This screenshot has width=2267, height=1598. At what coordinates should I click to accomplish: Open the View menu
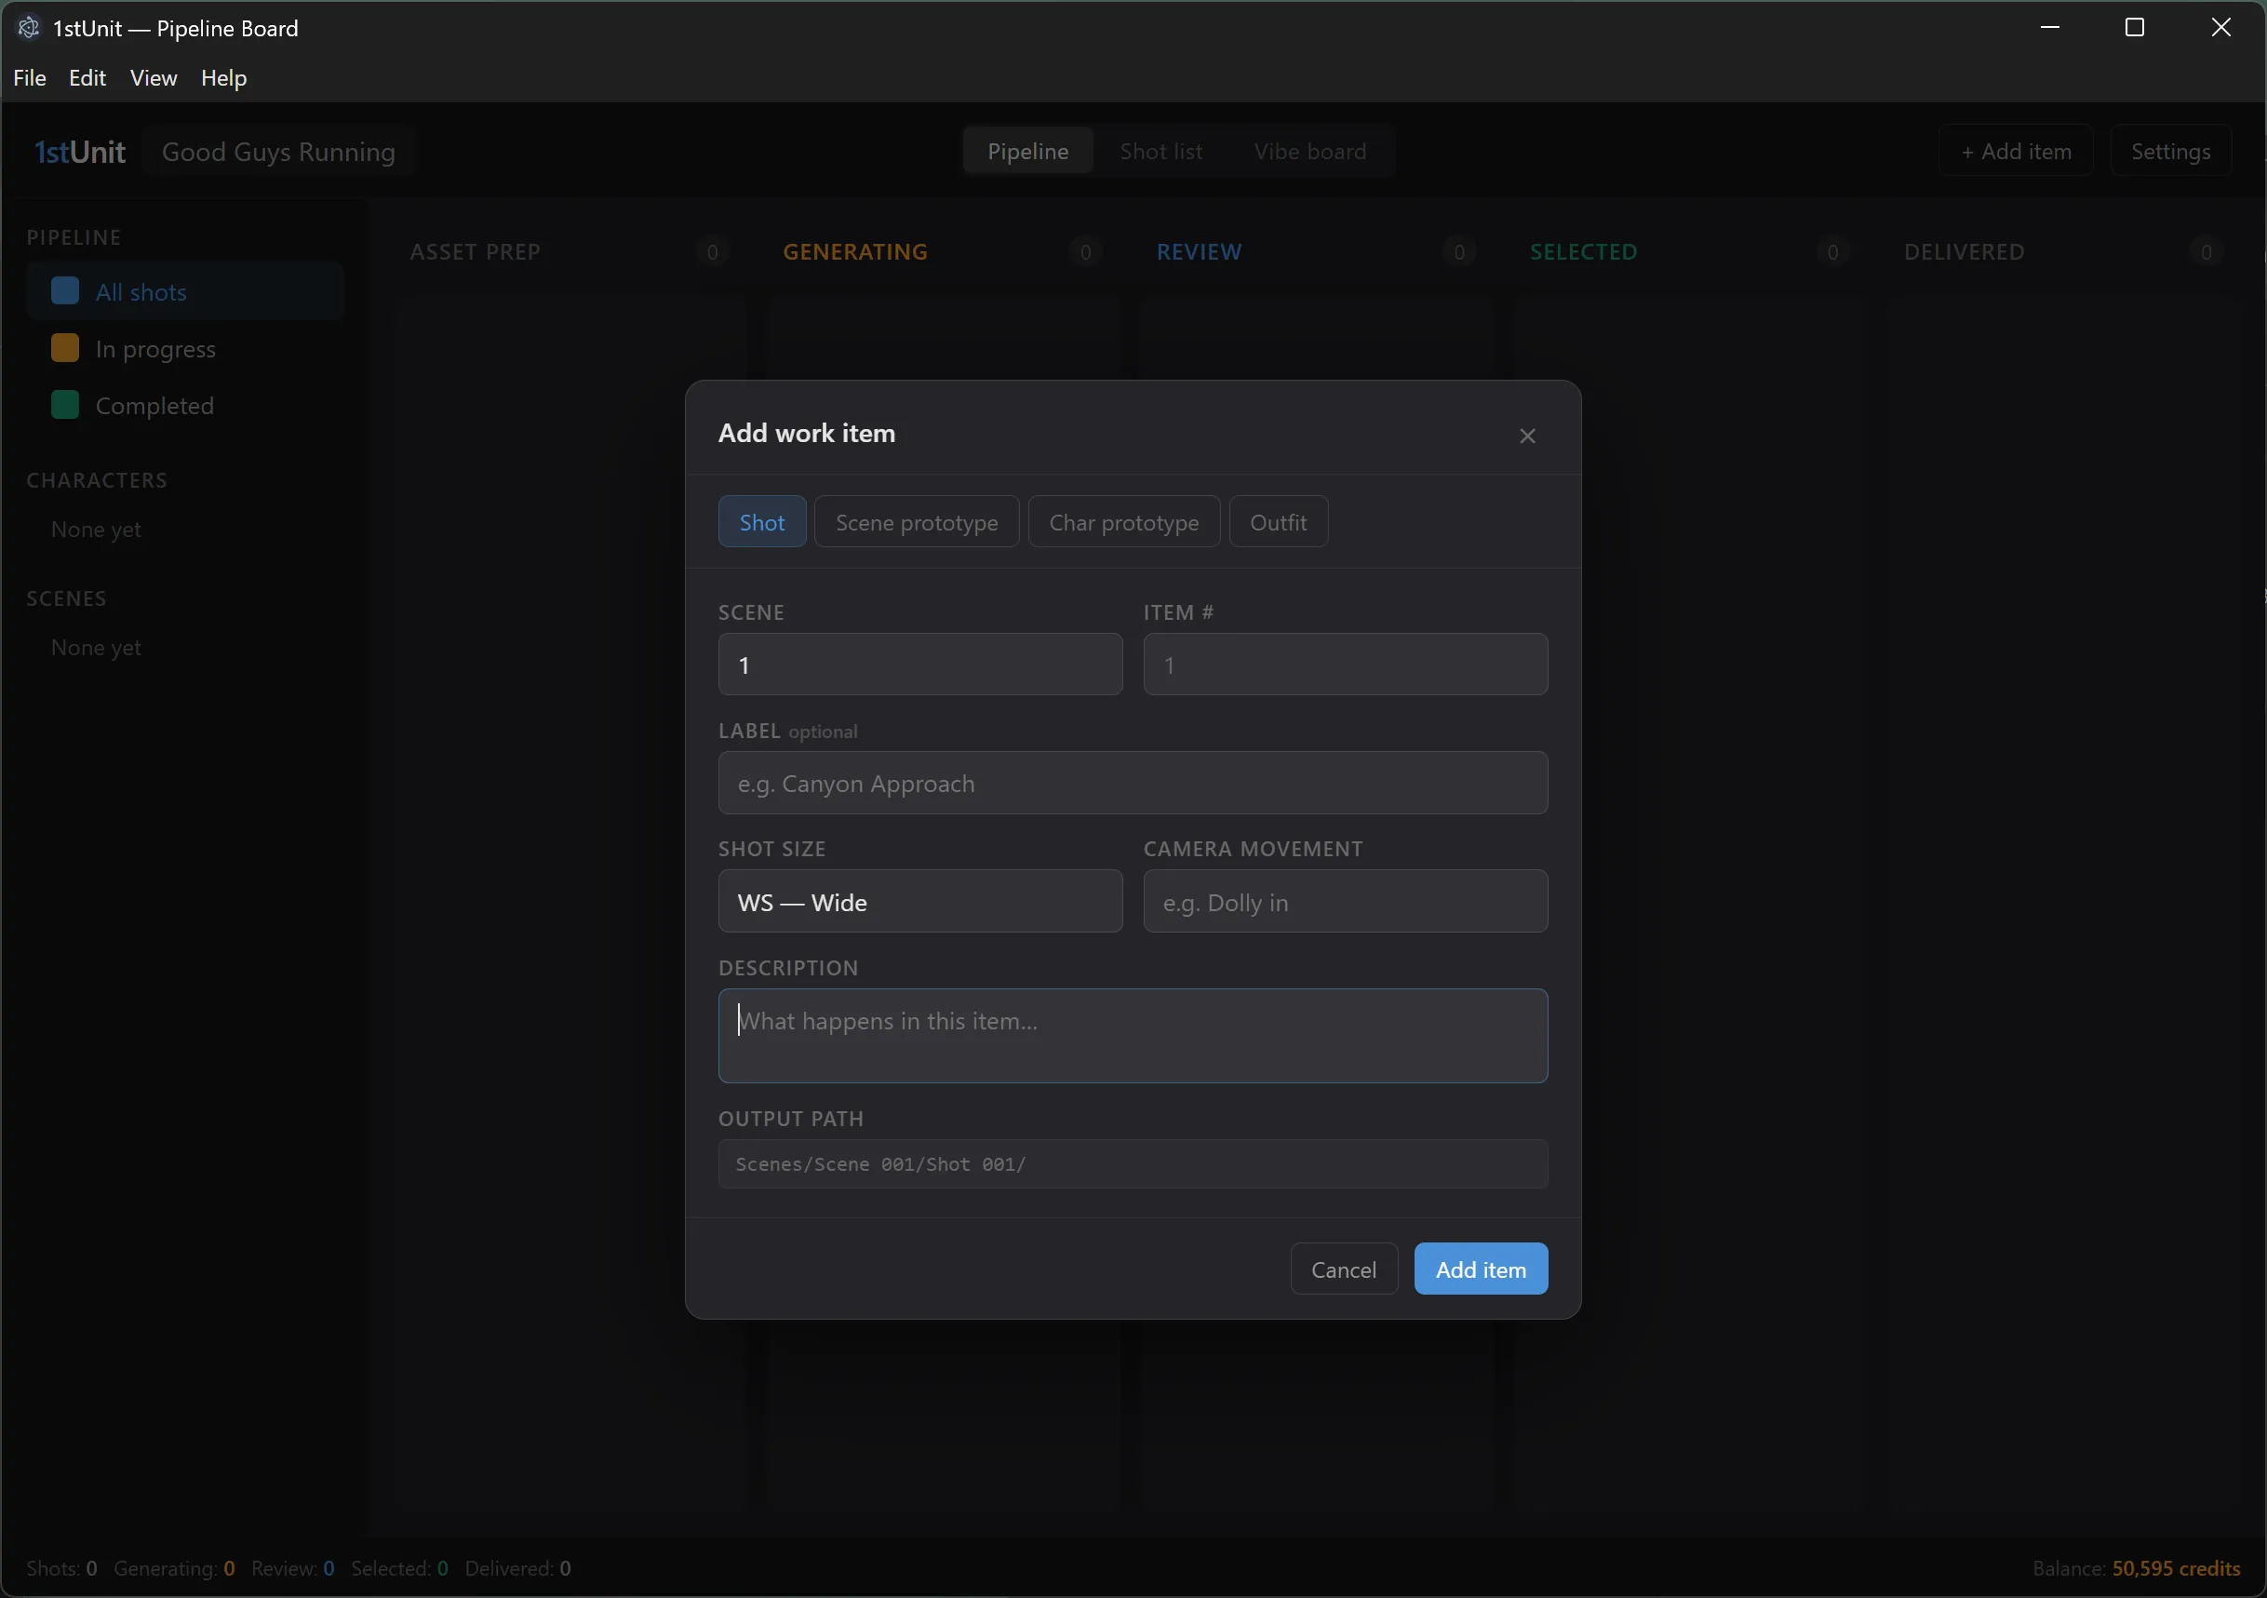153,78
